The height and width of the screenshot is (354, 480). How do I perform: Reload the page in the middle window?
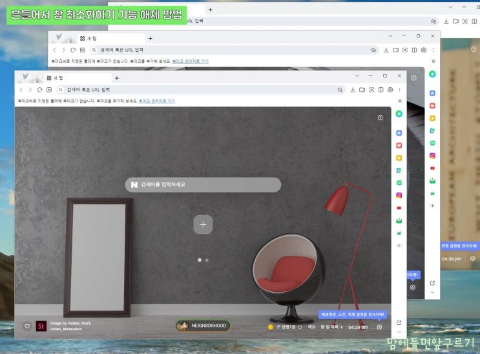73,50
